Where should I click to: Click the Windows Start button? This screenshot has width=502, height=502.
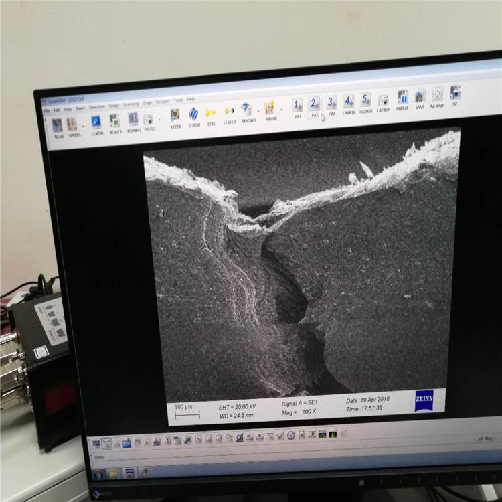(98, 474)
